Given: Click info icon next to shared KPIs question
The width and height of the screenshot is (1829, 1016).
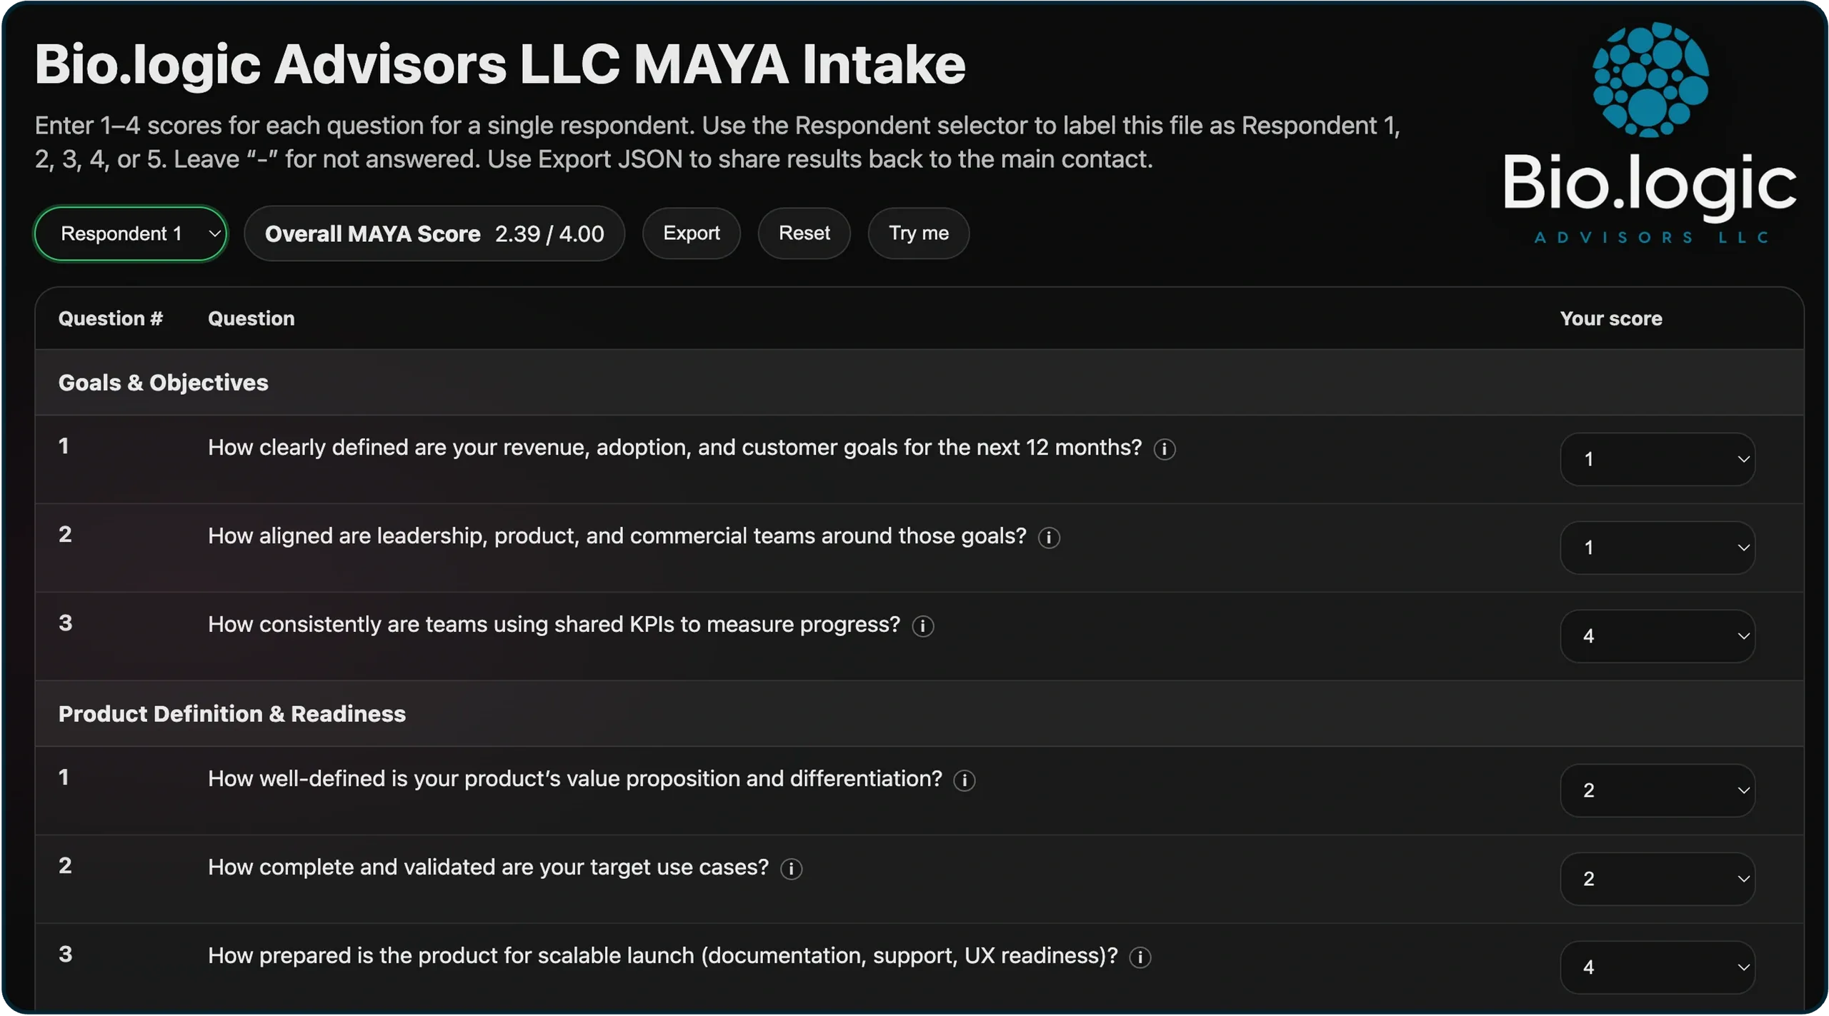Looking at the screenshot, I should (922, 626).
